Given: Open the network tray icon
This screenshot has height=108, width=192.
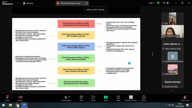Looking at the screenshot, I should 173,105.
